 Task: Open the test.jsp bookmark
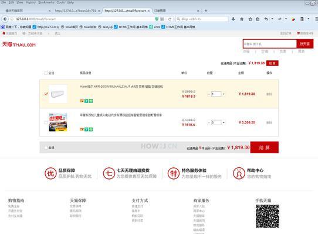coord(105,27)
